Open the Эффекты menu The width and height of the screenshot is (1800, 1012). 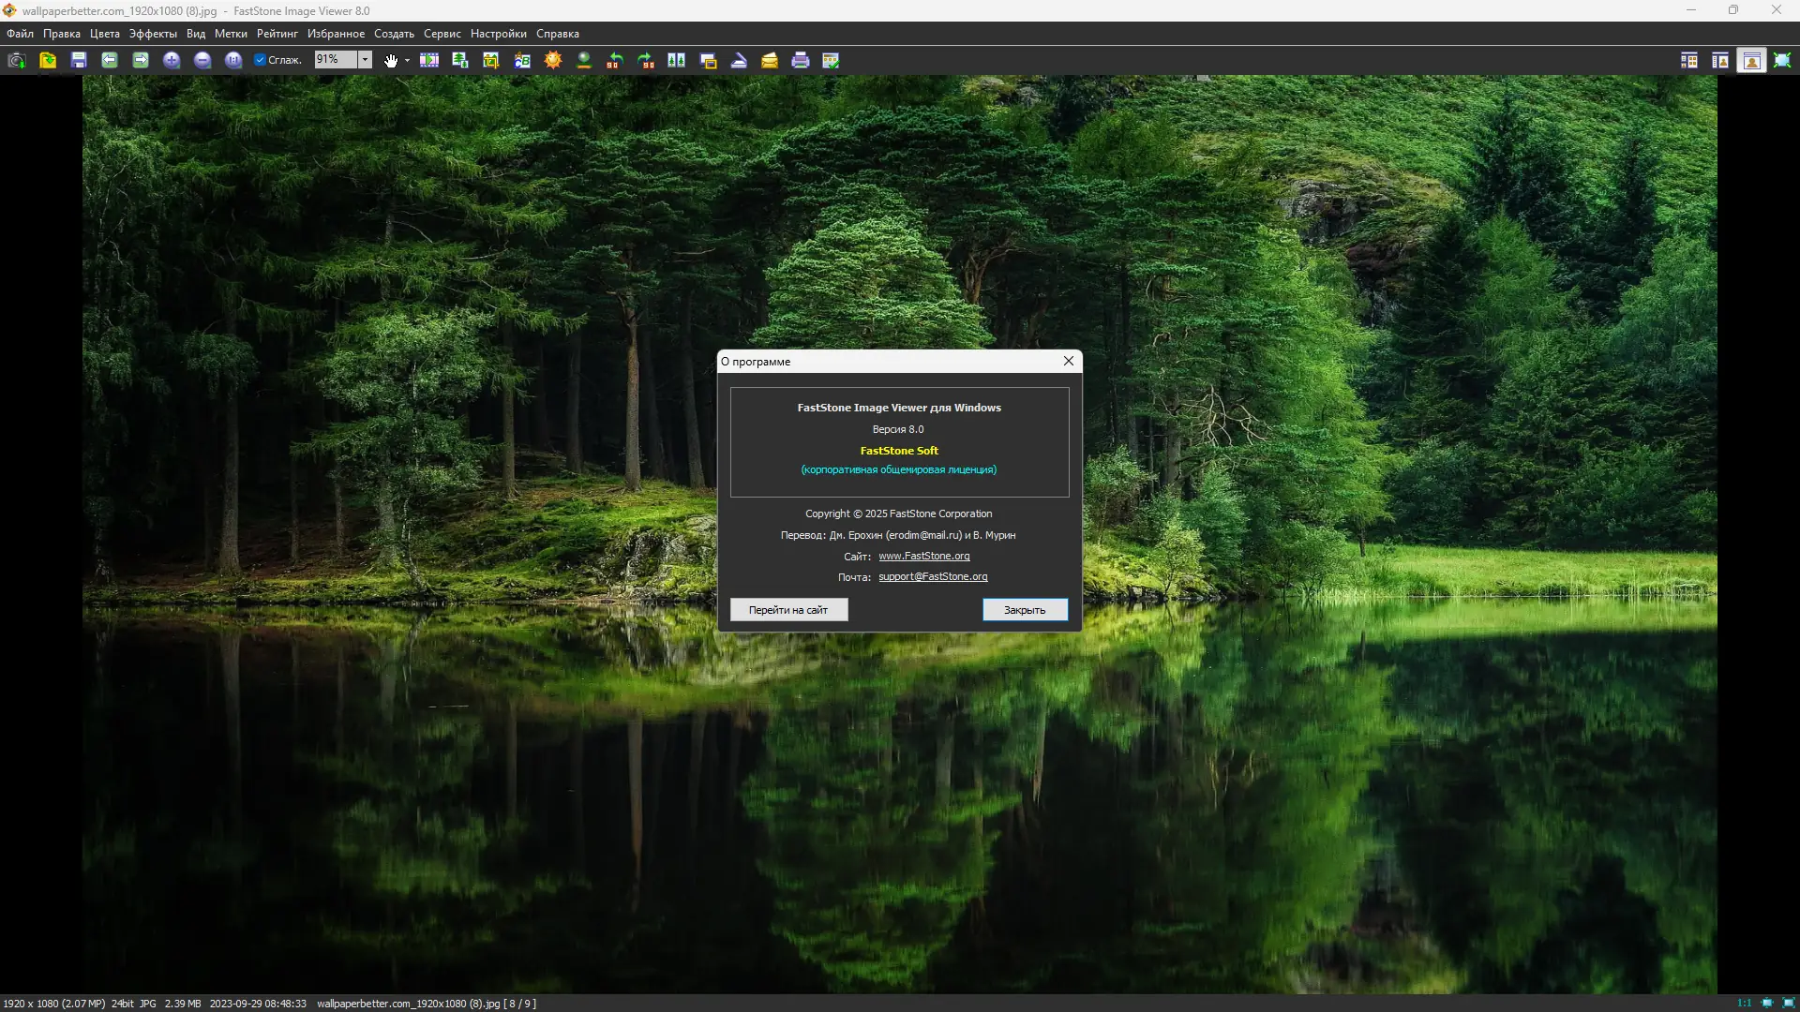point(153,34)
